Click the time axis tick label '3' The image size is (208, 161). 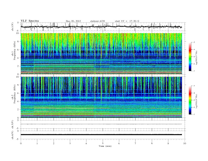tap(70, 143)
